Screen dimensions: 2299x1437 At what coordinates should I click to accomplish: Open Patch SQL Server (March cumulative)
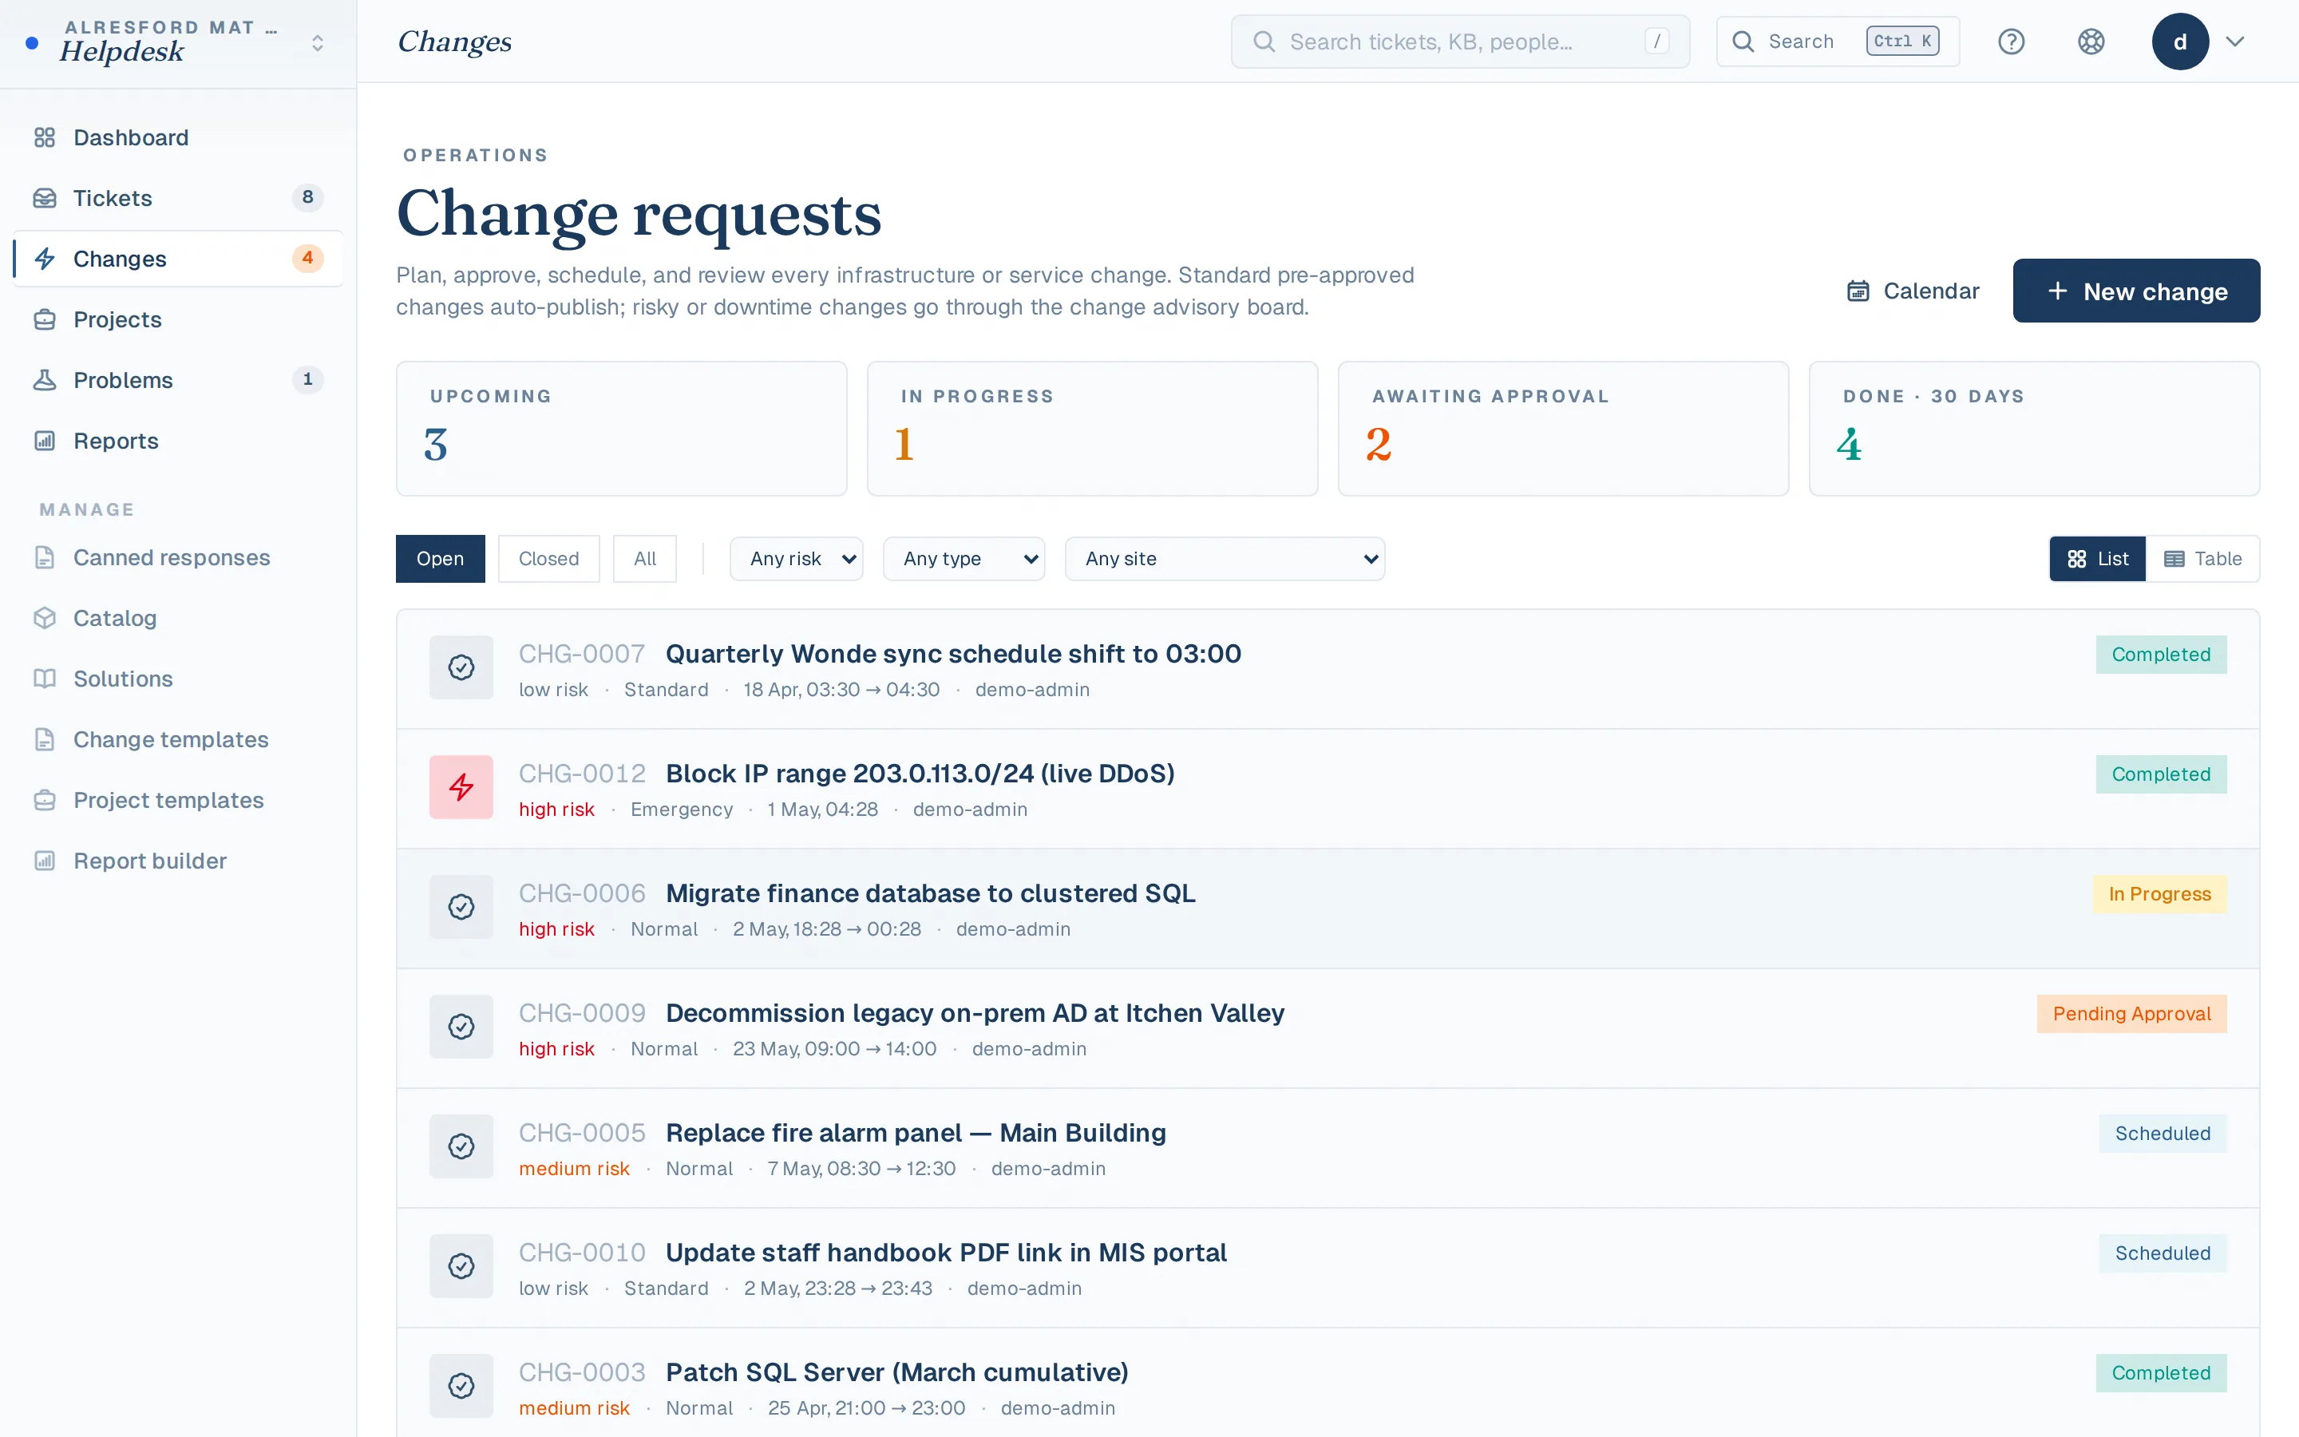tap(896, 1372)
